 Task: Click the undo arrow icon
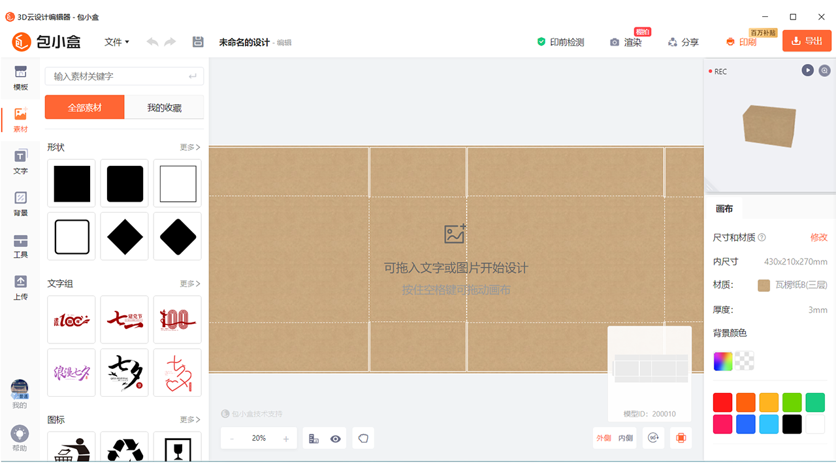152,42
